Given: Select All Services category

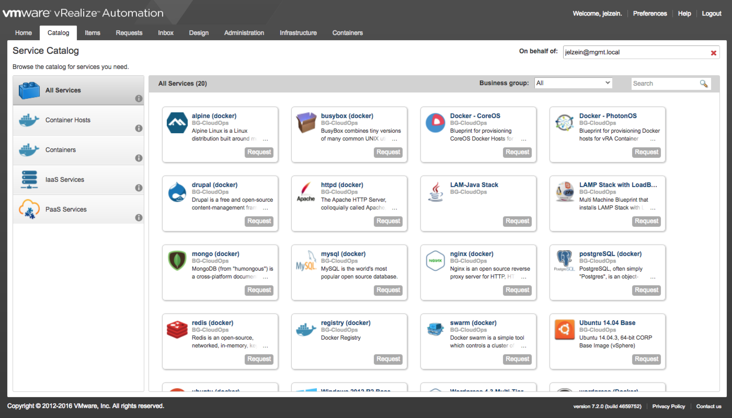Looking at the screenshot, I should click(78, 90).
